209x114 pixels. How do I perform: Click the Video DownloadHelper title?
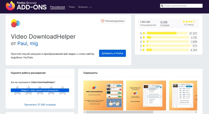point(43,37)
